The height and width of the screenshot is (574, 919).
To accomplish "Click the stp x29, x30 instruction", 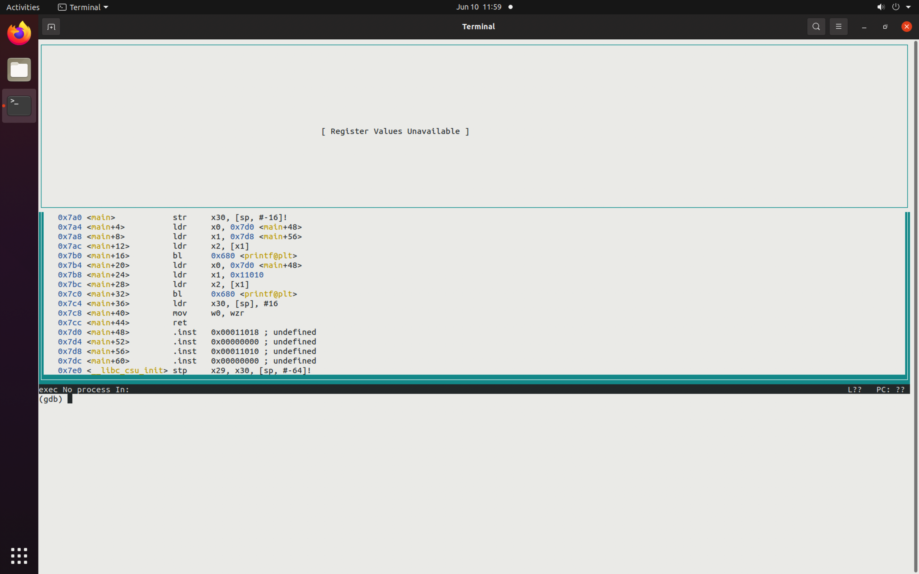I will coord(242,370).
